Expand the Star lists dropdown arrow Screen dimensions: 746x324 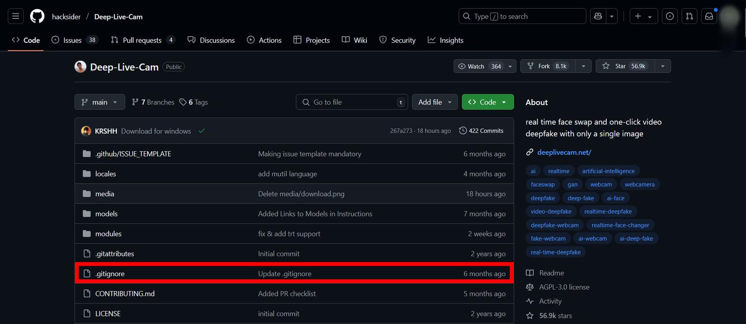[x=662, y=66]
